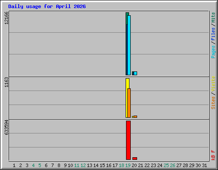This screenshot has height=170, width=218.
Task: Click the cyan Pages legend label
Action: coord(213,52)
